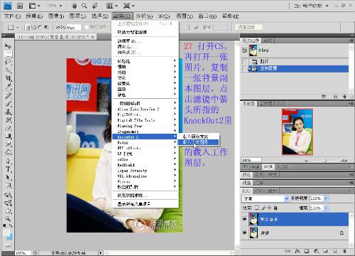Click the delete layer trash icon

point(344,251)
